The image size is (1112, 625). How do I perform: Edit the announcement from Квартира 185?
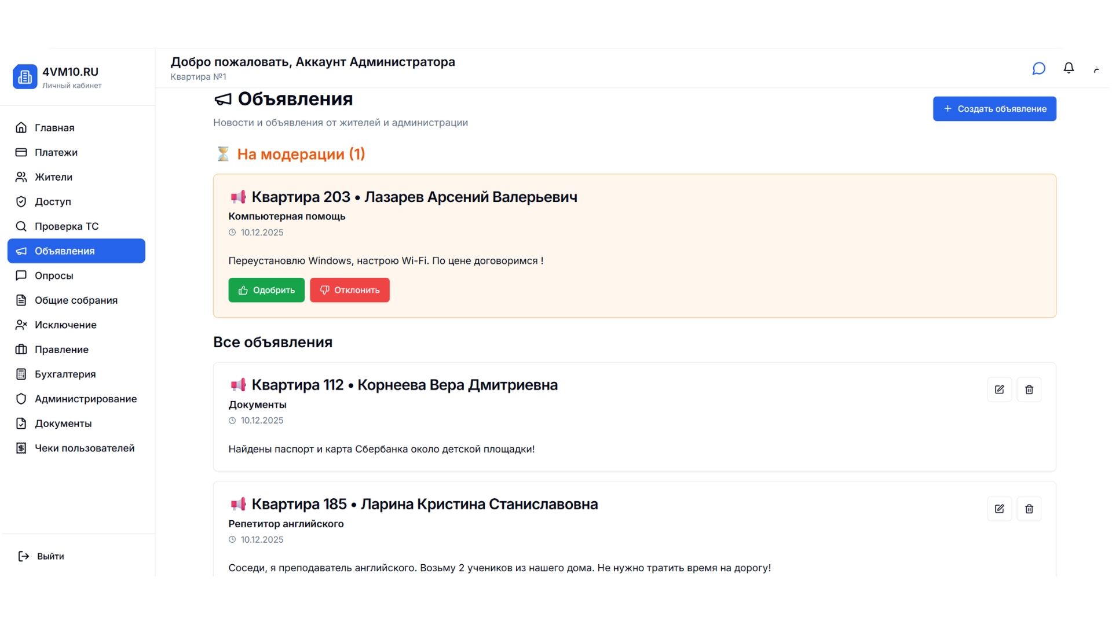click(x=1000, y=509)
